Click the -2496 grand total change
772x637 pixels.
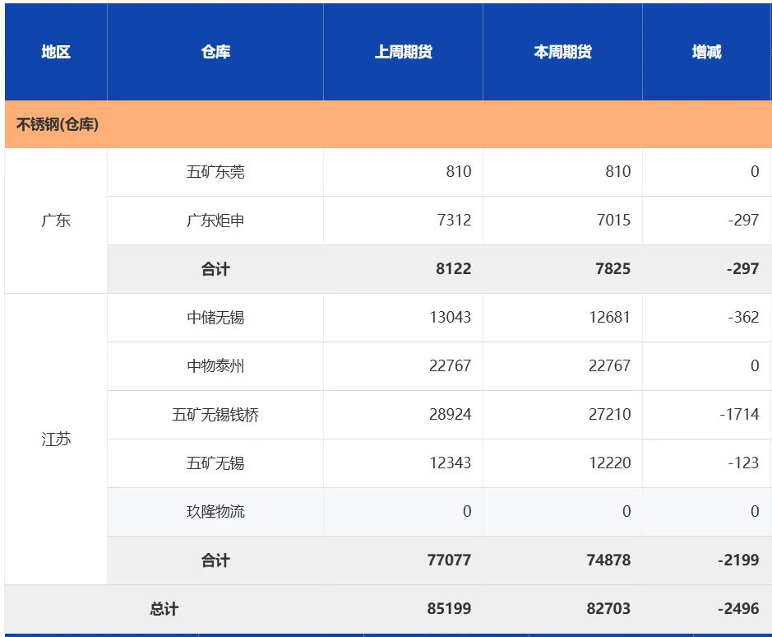point(738,608)
